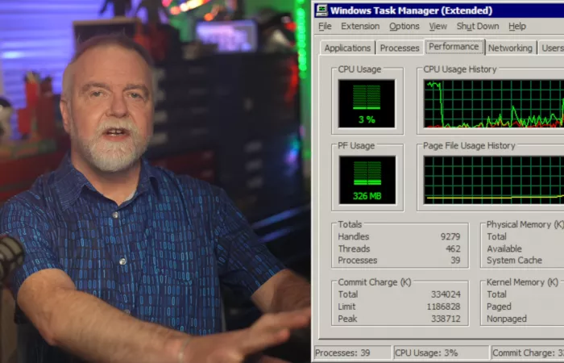Click the Windows Task Manager (Extended) title
The height and width of the screenshot is (363, 564).
[x=411, y=10]
